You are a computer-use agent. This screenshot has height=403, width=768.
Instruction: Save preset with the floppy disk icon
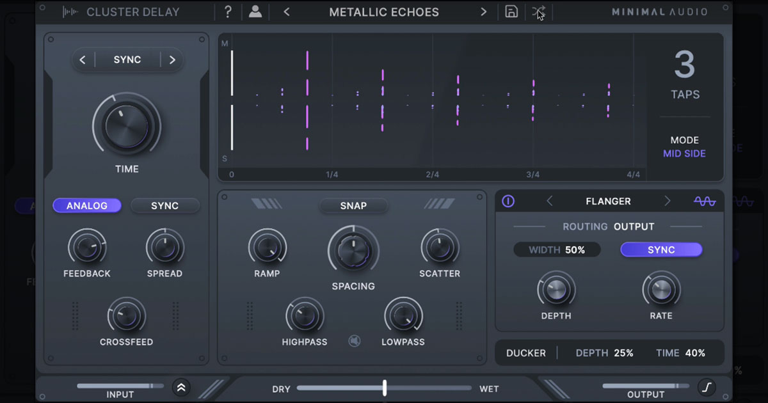tap(511, 12)
